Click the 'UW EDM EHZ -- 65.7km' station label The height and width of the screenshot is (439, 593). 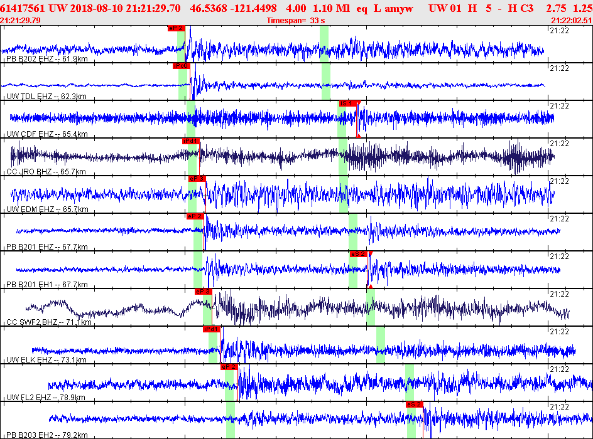click(47, 209)
